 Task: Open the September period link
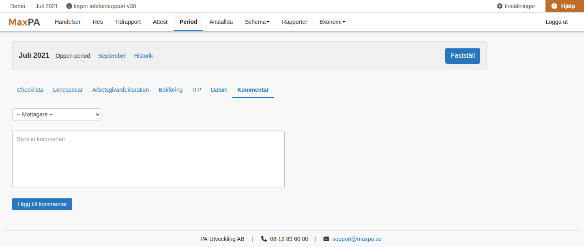pyautogui.click(x=112, y=56)
